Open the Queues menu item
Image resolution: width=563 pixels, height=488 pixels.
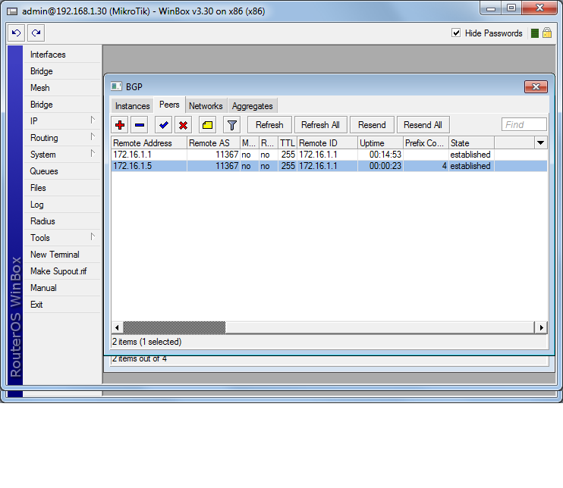coord(61,171)
